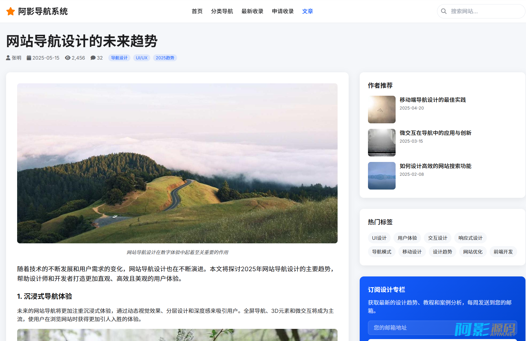Go to 最新收录 in the navigation
This screenshot has width=526, height=341.
pyautogui.click(x=253, y=11)
